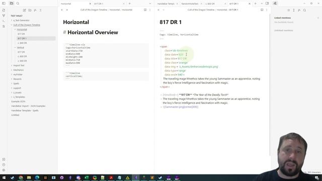Collapse results in backlinks panel
The image size is (322, 181).
288,10
